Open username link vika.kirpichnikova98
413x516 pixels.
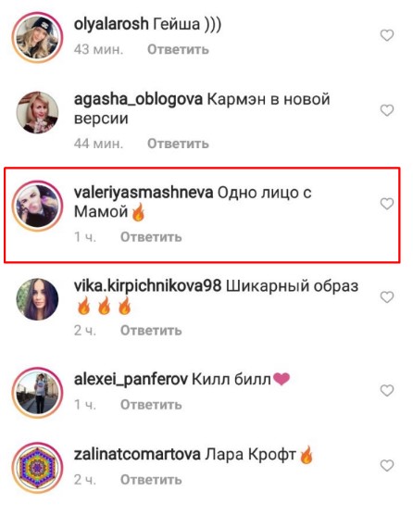pos(147,286)
